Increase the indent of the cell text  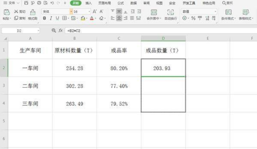pos(139,11)
